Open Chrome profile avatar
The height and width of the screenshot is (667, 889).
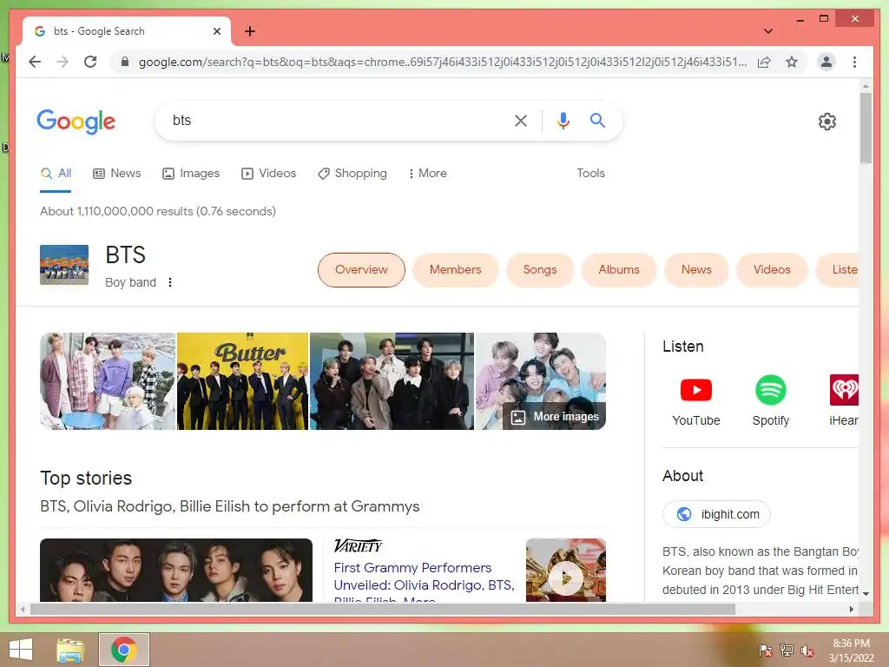coord(826,62)
